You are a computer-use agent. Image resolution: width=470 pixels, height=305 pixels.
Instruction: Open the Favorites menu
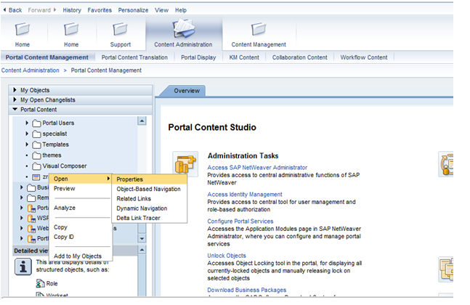click(100, 10)
